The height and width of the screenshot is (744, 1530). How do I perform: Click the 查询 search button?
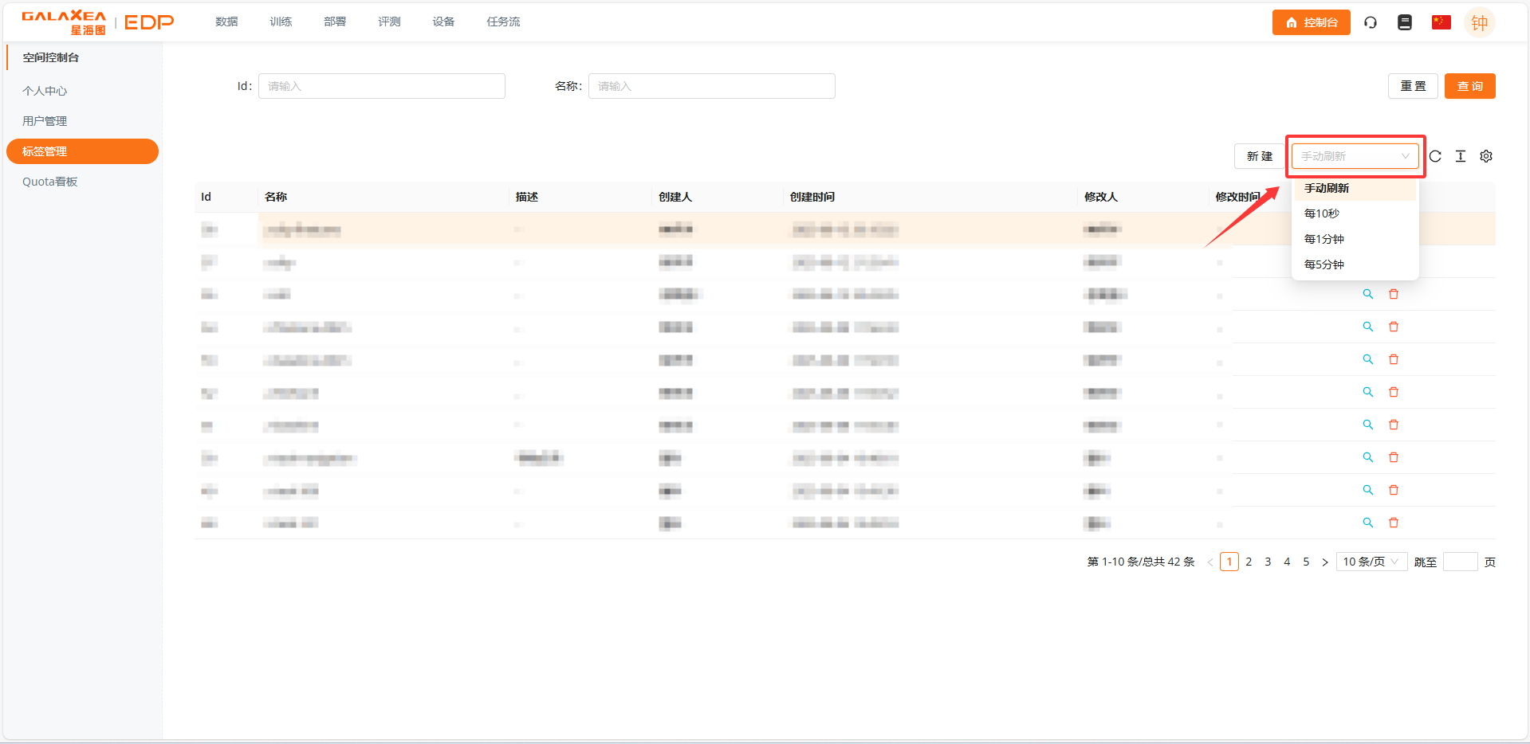pos(1469,86)
